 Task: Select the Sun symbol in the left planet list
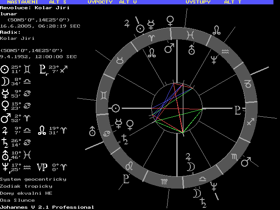(5, 69)
